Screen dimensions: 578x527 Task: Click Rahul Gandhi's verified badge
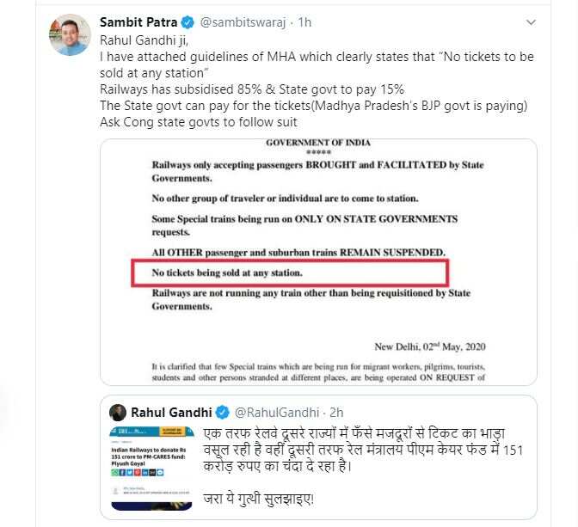tap(222, 413)
